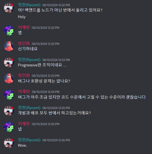Open 정한(Rycont) avatar beside the Progressive message
The width and height of the screenshot is (152, 154).
click(9, 62)
